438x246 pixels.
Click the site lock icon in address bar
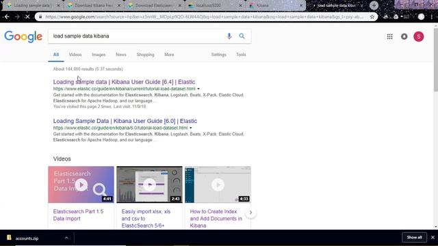[40, 16]
